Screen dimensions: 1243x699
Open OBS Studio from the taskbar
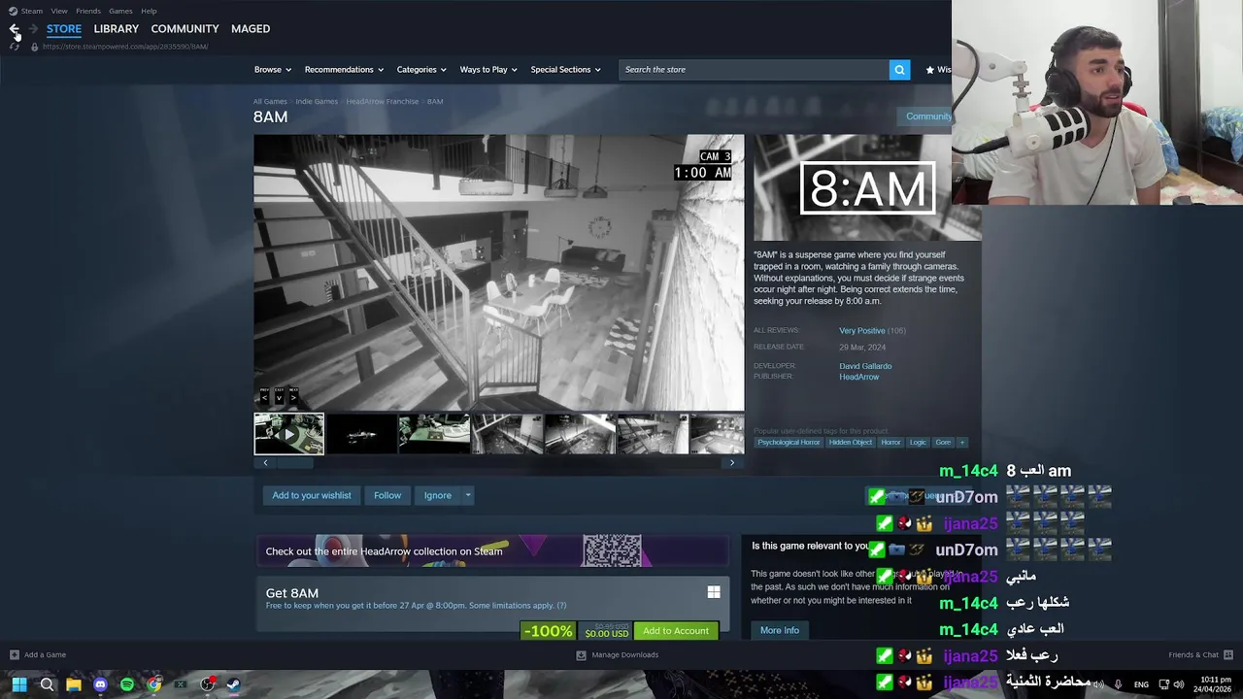coord(207,684)
